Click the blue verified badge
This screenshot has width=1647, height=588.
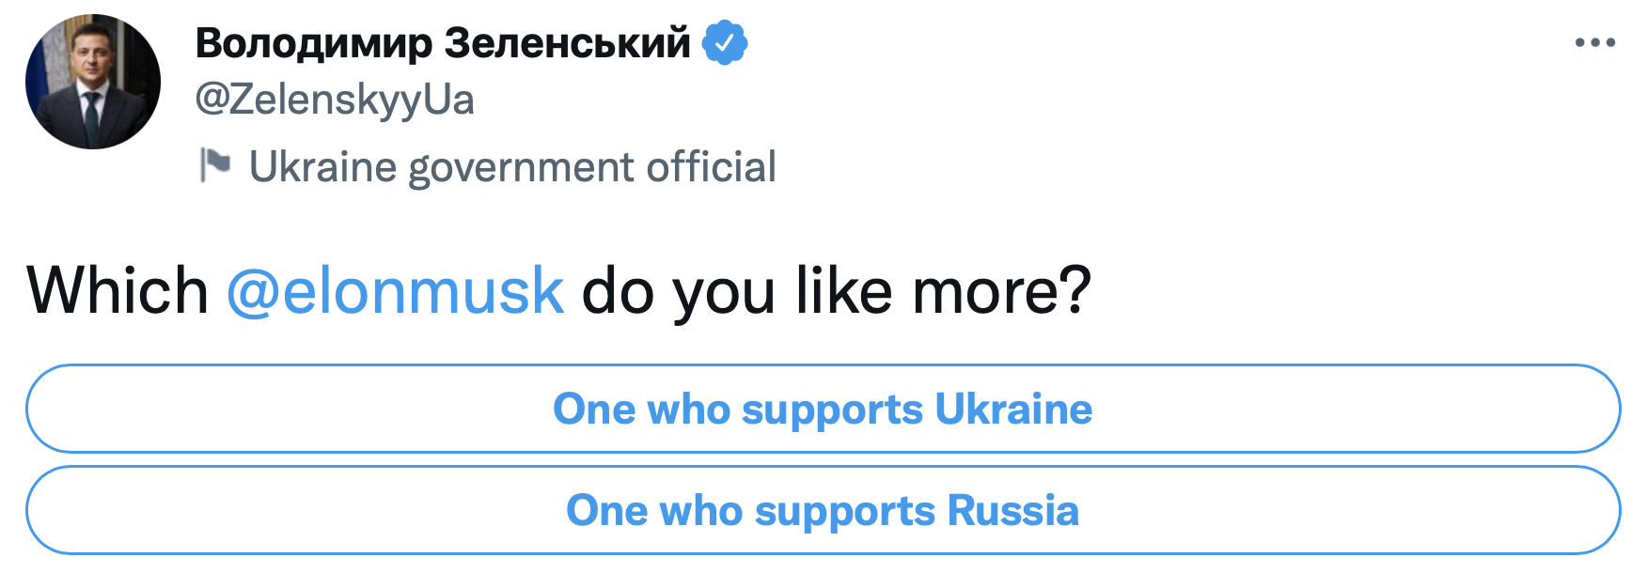pyautogui.click(x=725, y=42)
